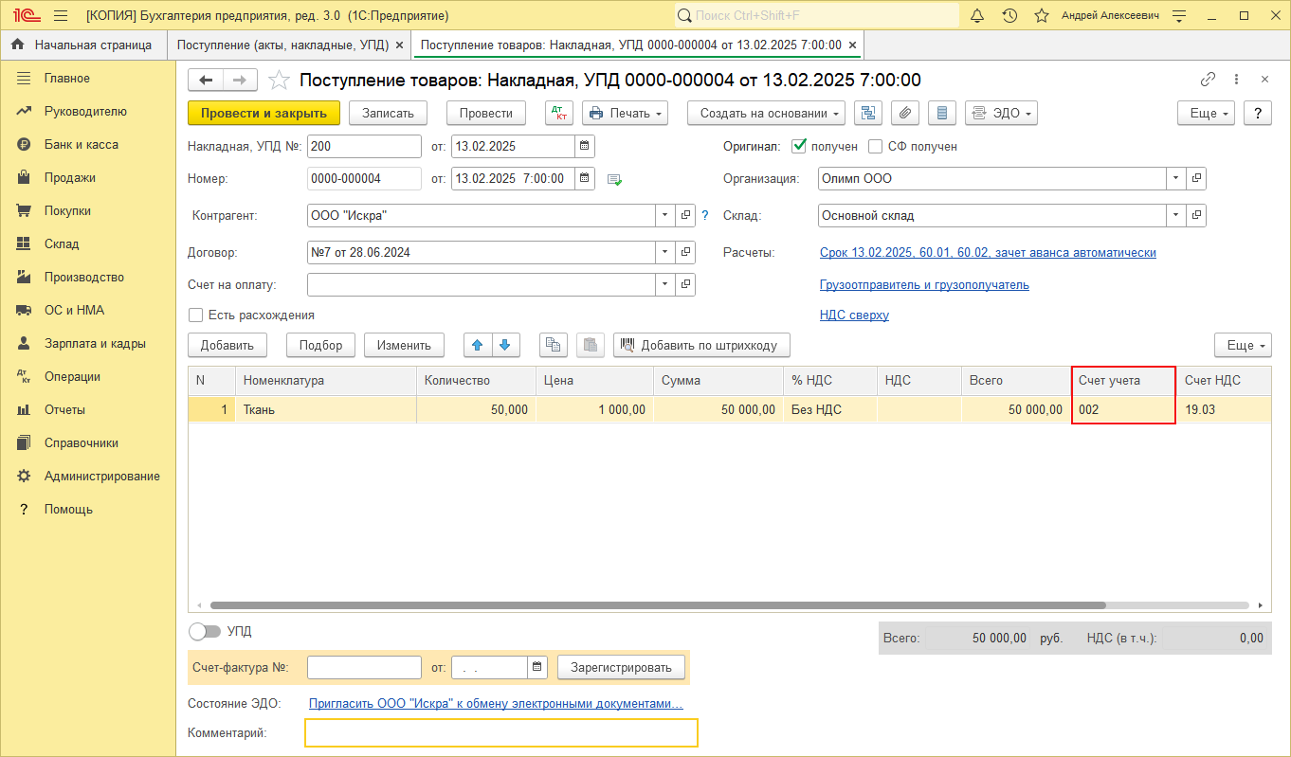Viewport: 1291px width, 757px height.
Task: Switch to Начальная страница tab
Action: [x=82, y=45]
